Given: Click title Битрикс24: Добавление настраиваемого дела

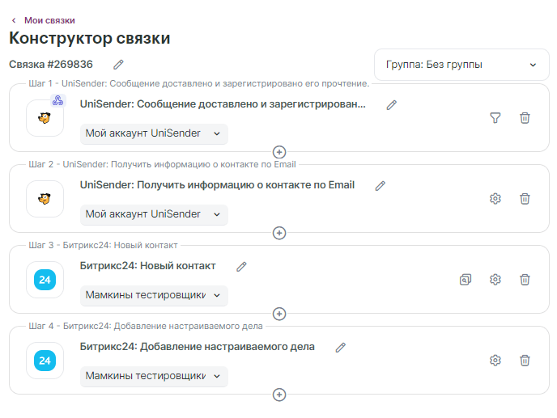Looking at the screenshot, I should (x=198, y=347).
